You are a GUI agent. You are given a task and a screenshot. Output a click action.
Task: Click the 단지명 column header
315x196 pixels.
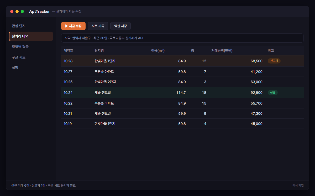tap(99, 50)
